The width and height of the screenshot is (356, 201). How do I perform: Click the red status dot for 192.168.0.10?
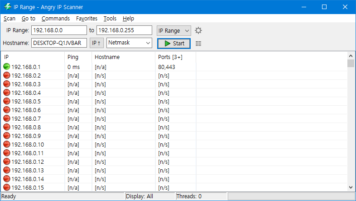7,144
